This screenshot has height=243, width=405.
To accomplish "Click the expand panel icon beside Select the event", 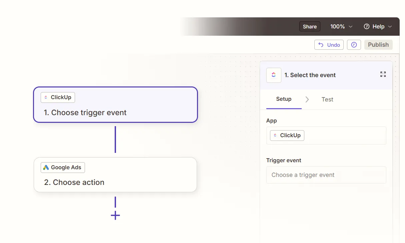I will (x=383, y=74).
